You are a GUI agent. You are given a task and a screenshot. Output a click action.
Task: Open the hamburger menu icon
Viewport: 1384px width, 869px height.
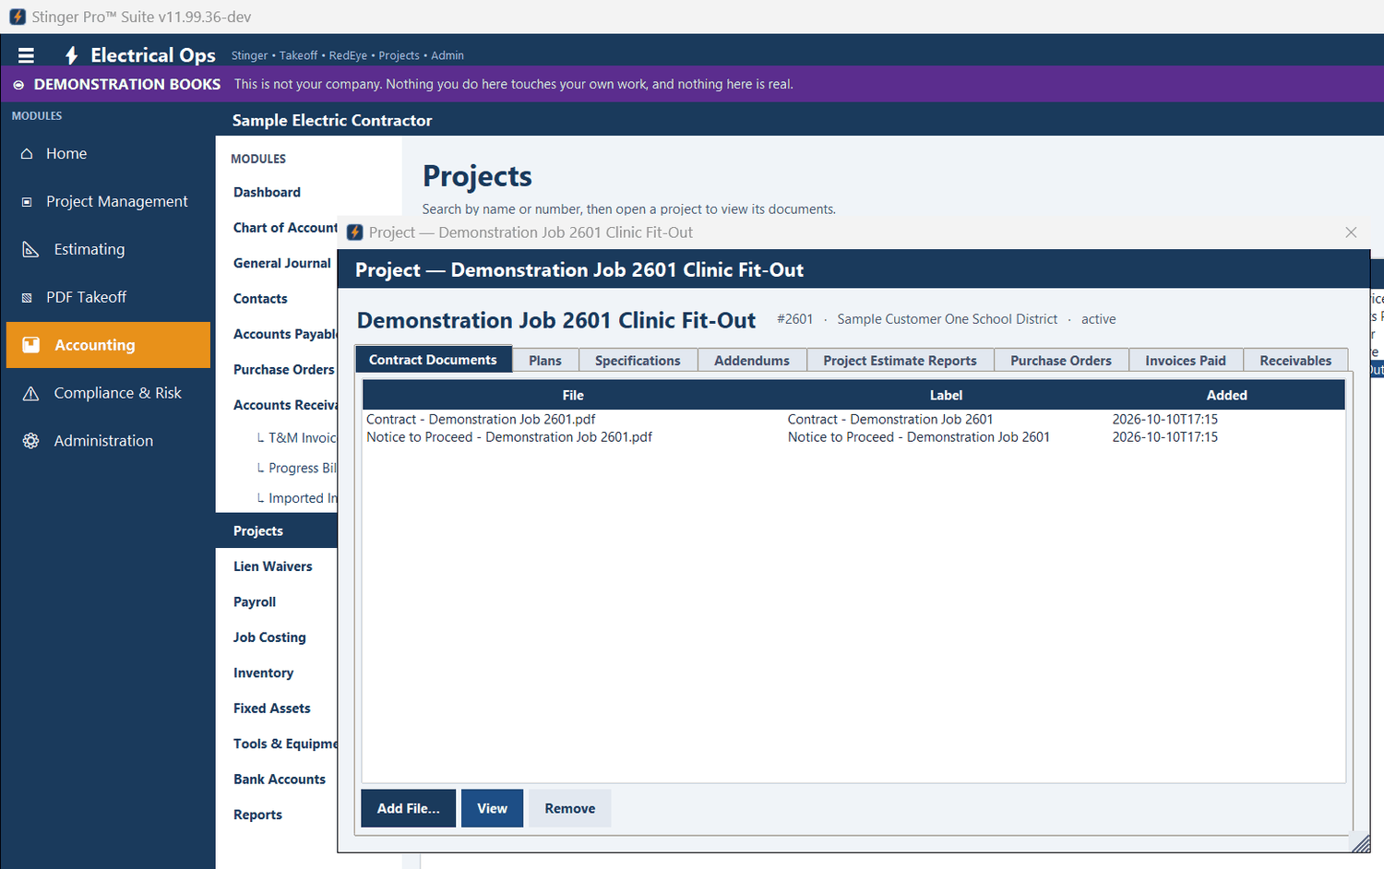(26, 55)
